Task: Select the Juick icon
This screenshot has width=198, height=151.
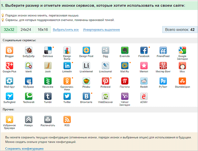Action: 48,66
